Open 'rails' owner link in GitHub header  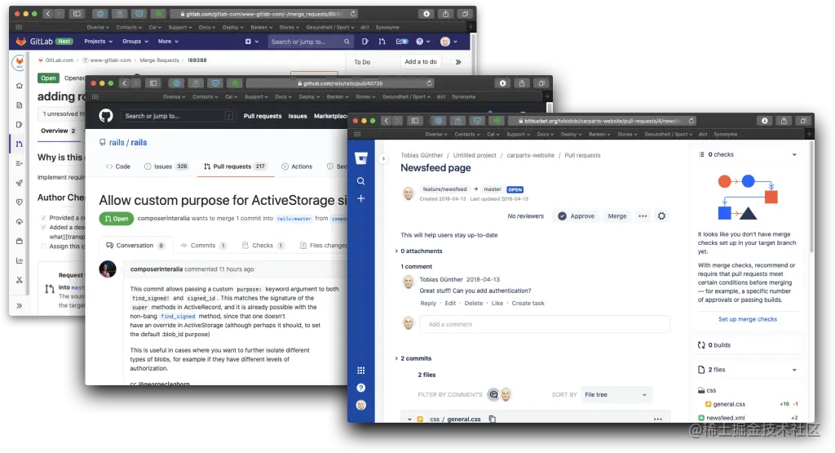117,142
